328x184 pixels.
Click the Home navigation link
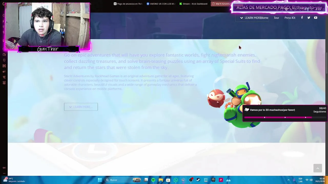pos(265,18)
